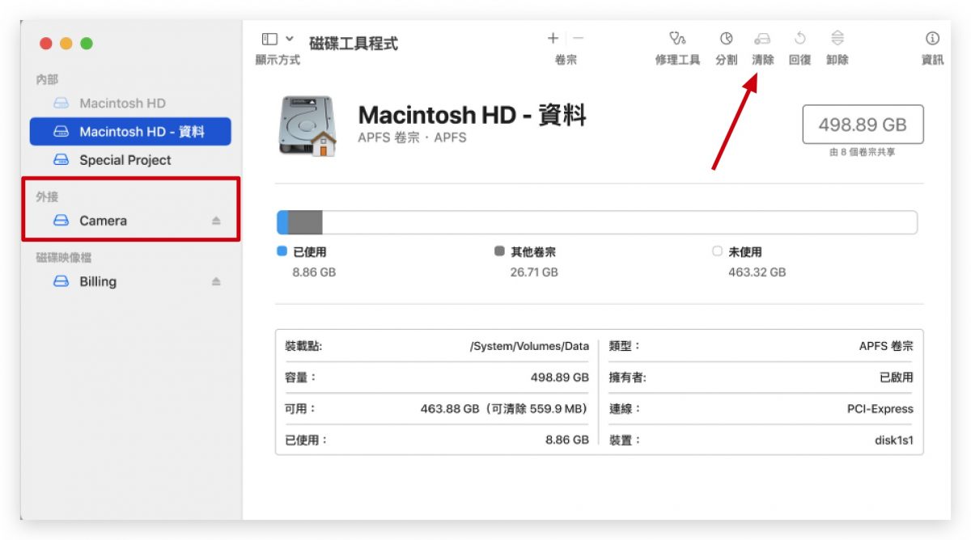
Task: Unmount volume with 卸除 icon
Action: [x=837, y=38]
